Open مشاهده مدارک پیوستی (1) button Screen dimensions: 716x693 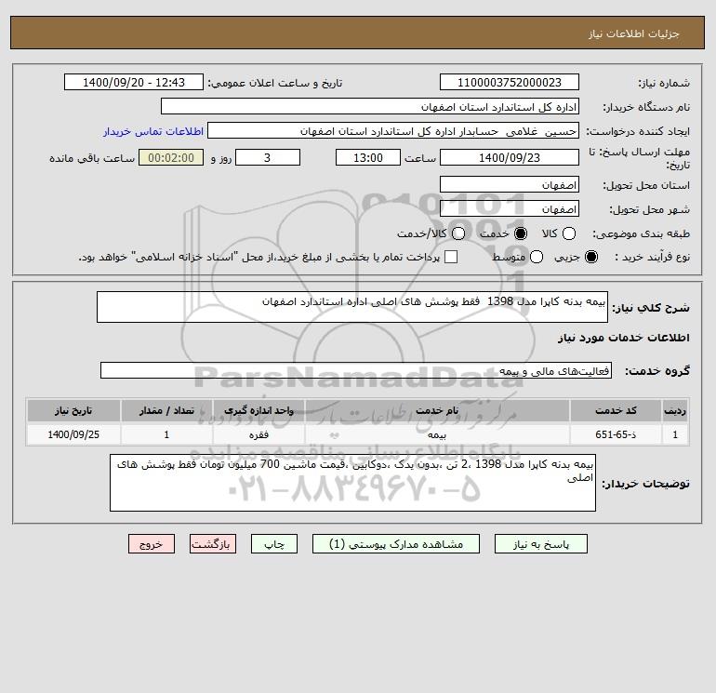point(396,544)
